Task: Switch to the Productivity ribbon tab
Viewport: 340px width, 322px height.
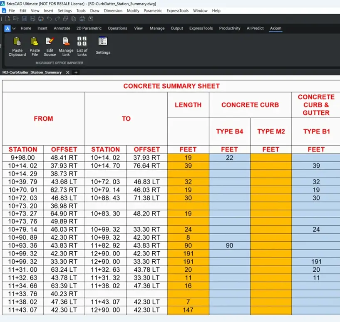Action: [230, 28]
